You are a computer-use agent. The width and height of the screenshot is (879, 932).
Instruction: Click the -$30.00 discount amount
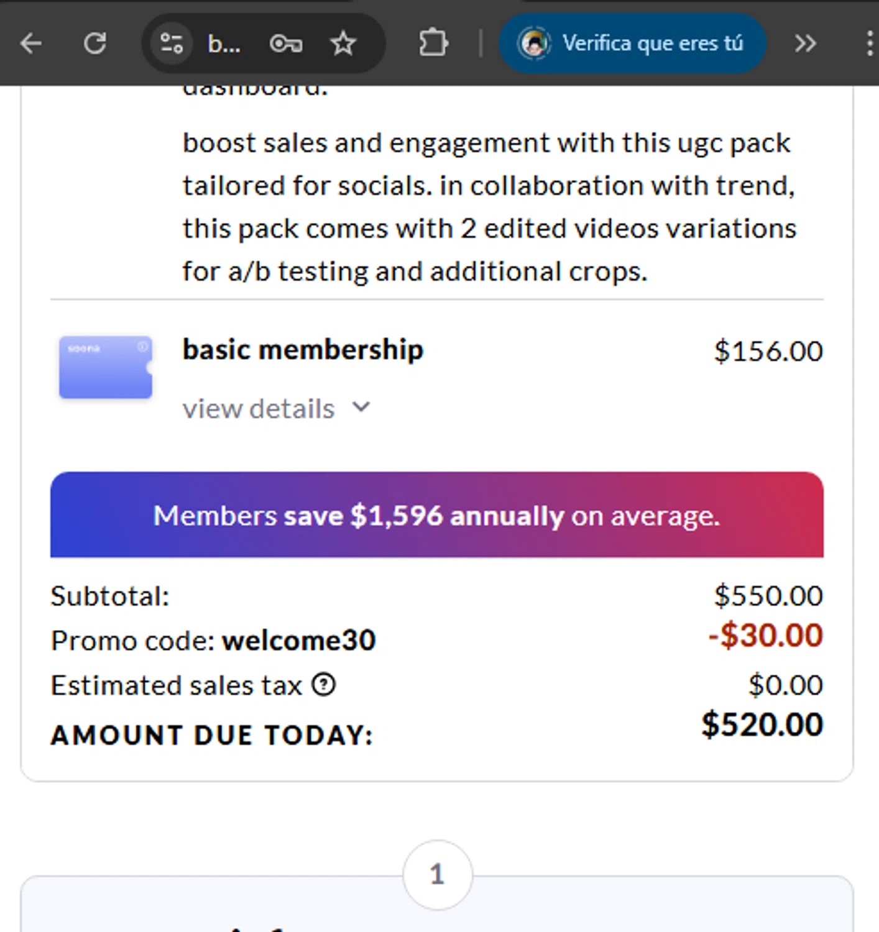point(766,635)
